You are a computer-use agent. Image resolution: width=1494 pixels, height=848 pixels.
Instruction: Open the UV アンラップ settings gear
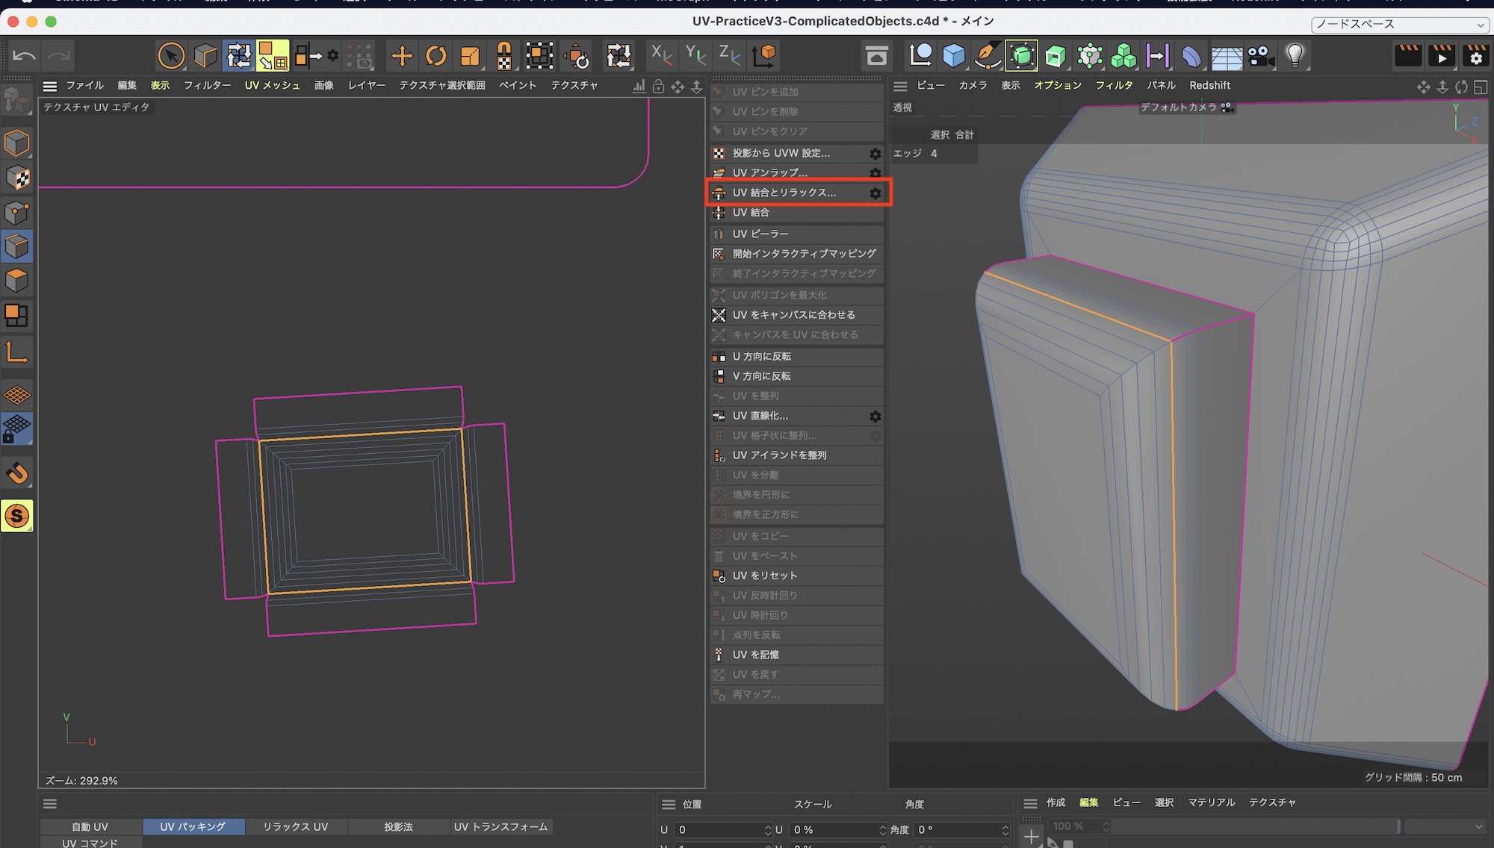875,172
